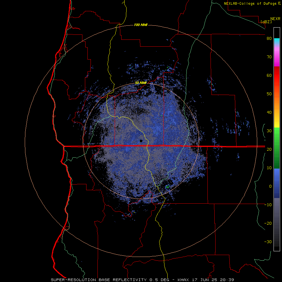
Task: Click the -30 dBZ scale value
Action: (x=268, y=242)
